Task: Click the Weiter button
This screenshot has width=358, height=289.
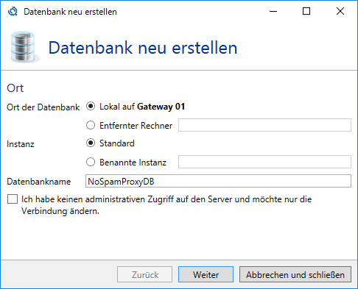Action: tap(206, 274)
